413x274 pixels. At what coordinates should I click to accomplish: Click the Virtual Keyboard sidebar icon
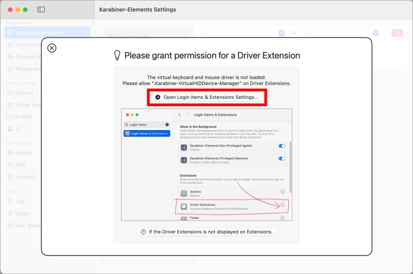tap(10, 105)
